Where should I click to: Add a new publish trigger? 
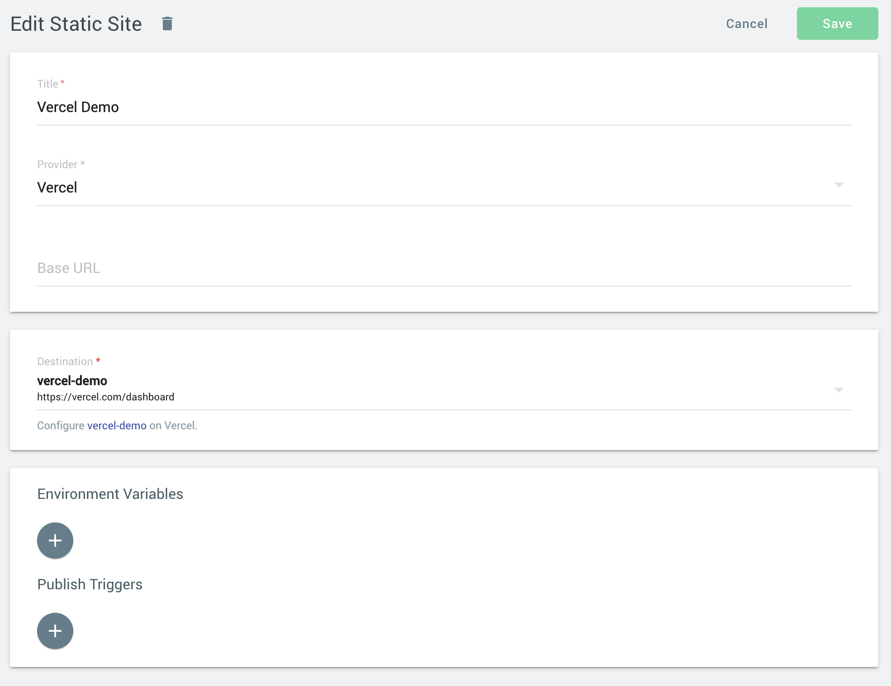[x=55, y=631]
